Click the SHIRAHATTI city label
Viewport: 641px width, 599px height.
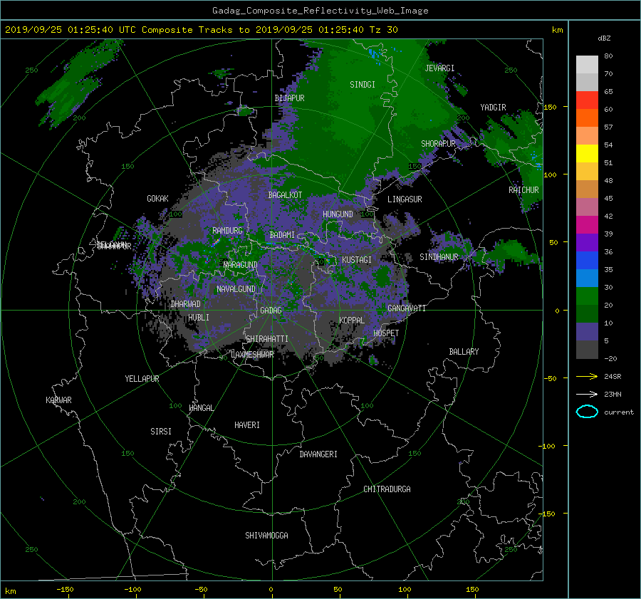point(267,339)
